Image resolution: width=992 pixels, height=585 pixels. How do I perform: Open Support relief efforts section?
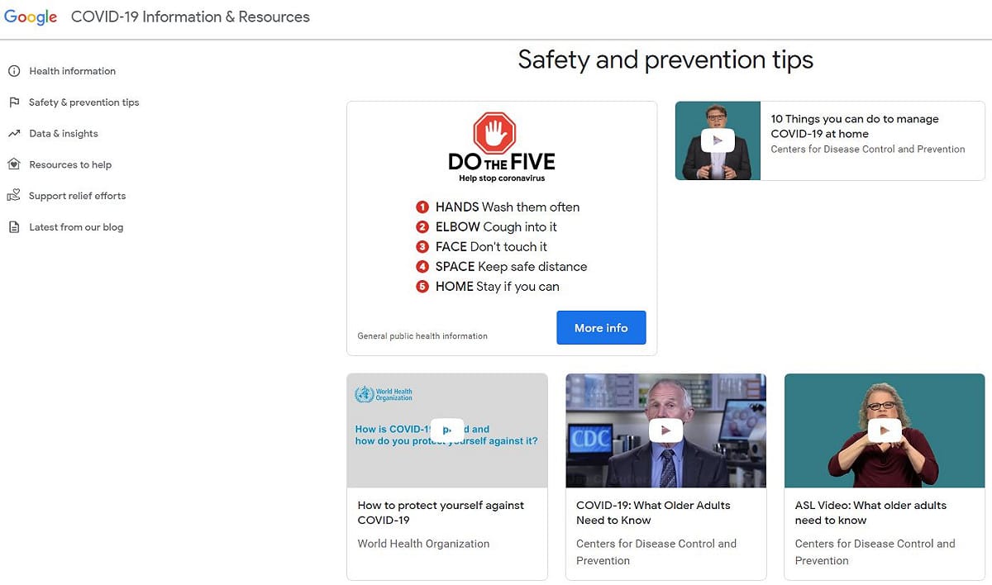coord(78,196)
